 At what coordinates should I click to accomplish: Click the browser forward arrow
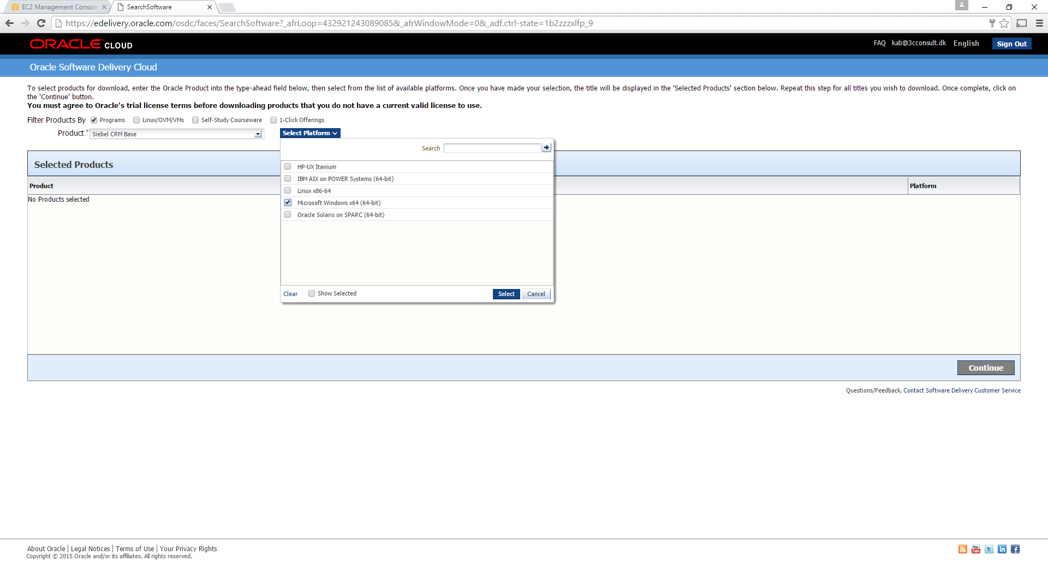click(25, 23)
